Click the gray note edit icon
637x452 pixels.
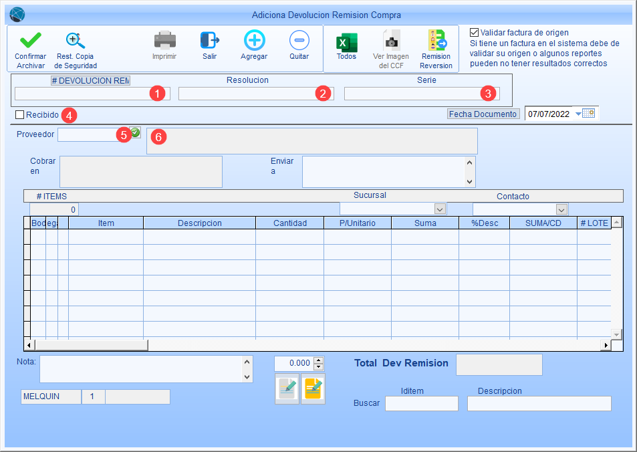(x=287, y=388)
